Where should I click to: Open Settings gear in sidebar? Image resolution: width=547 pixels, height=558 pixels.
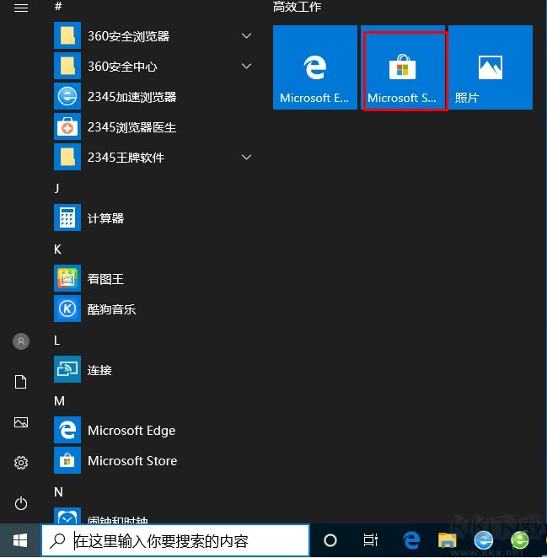20,463
